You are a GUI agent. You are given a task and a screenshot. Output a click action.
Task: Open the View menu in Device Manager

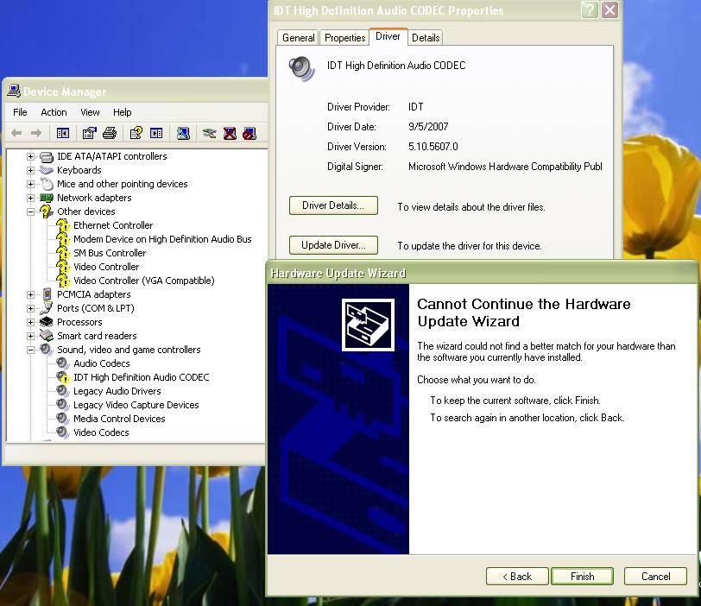coord(90,112)
